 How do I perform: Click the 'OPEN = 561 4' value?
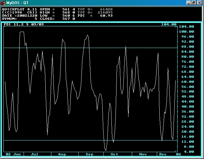(x=57, y=9)
